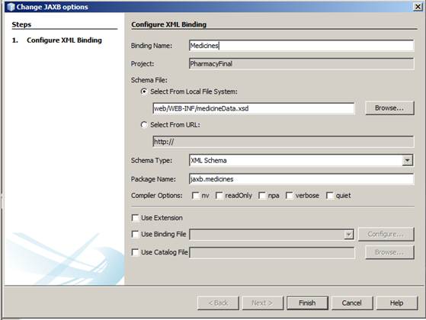The height and width of the screenshot is (320, 426).
Task: Open the Schema Type dropdown arrow
Action: pos(407,160)
